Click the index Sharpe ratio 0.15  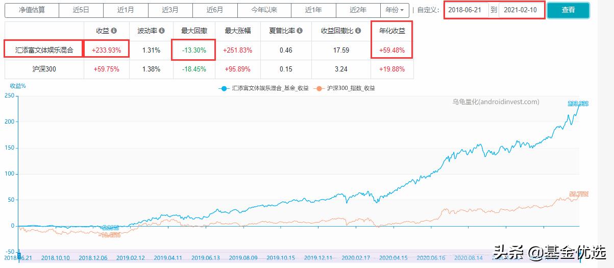[x=286, y=69]
